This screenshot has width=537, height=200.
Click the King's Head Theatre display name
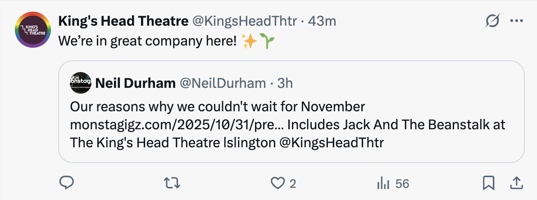123,21
